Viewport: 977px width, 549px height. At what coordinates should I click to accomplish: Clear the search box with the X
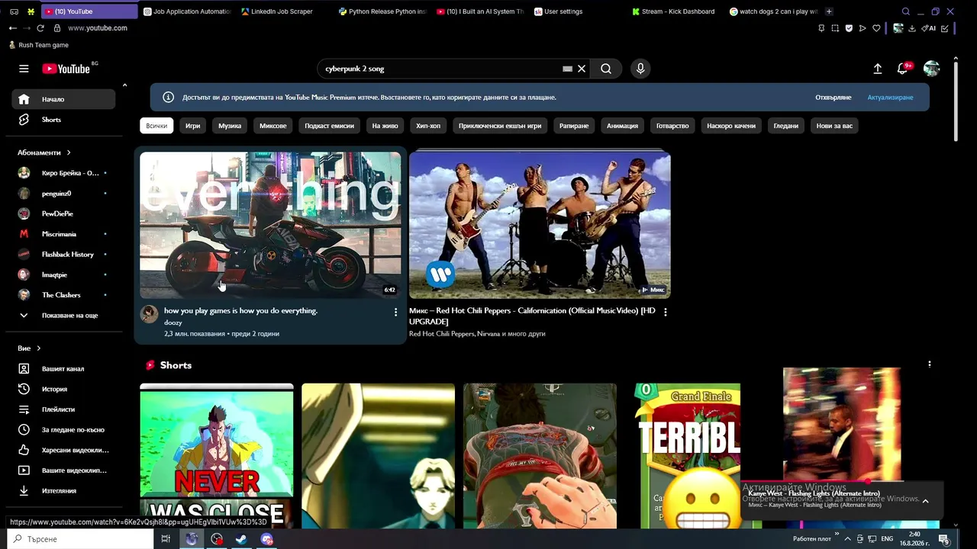tap(582, 69)
